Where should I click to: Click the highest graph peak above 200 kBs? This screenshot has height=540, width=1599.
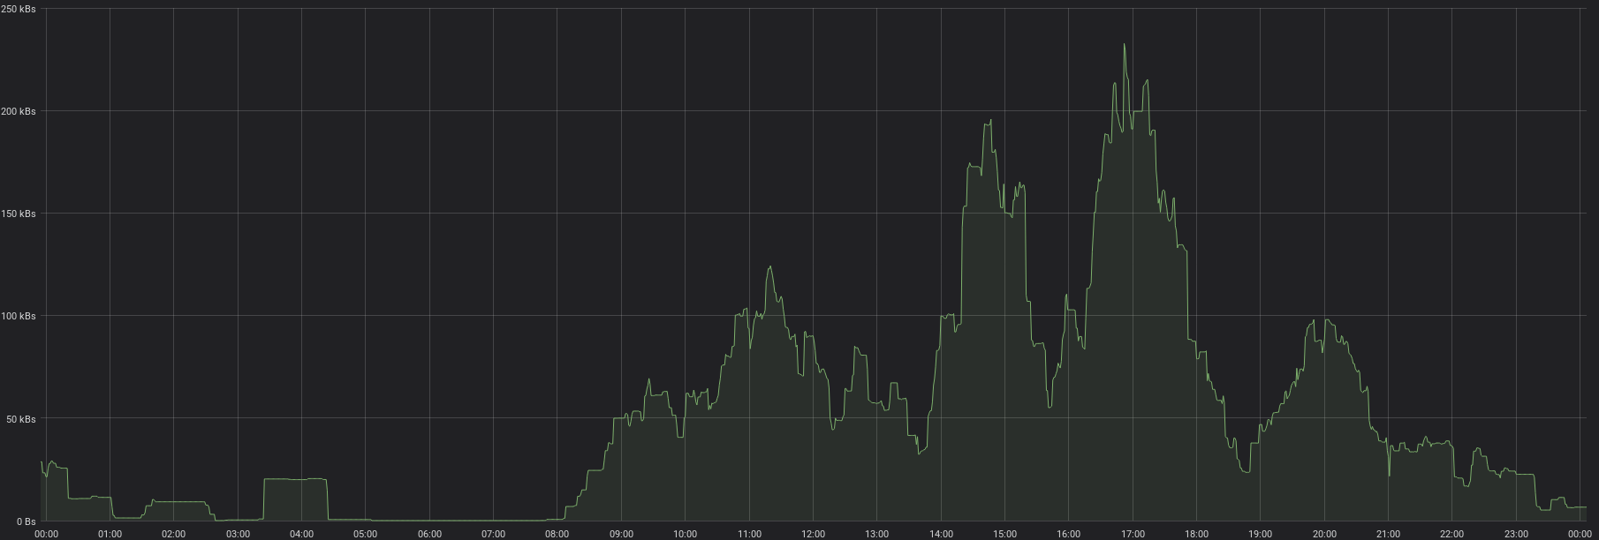click(x=1125, y=46)
